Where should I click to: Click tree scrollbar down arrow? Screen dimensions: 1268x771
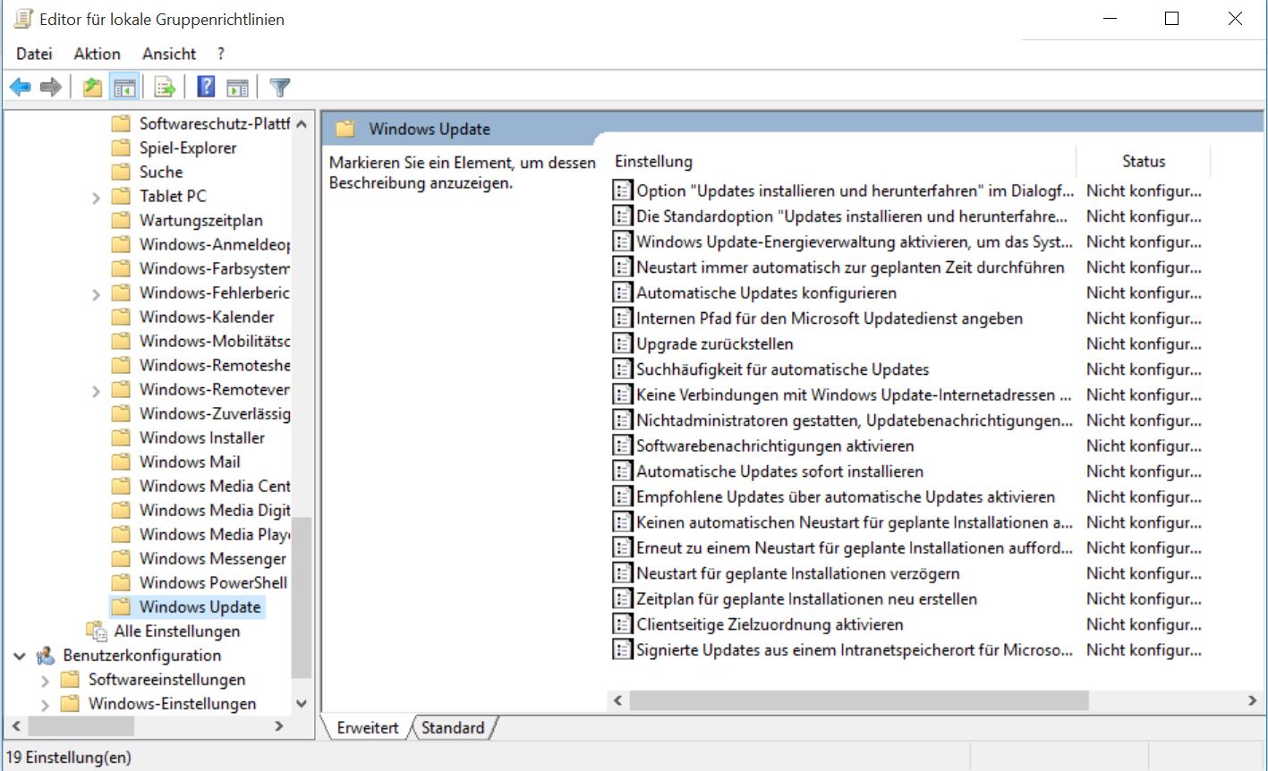[x=302, y=704]
